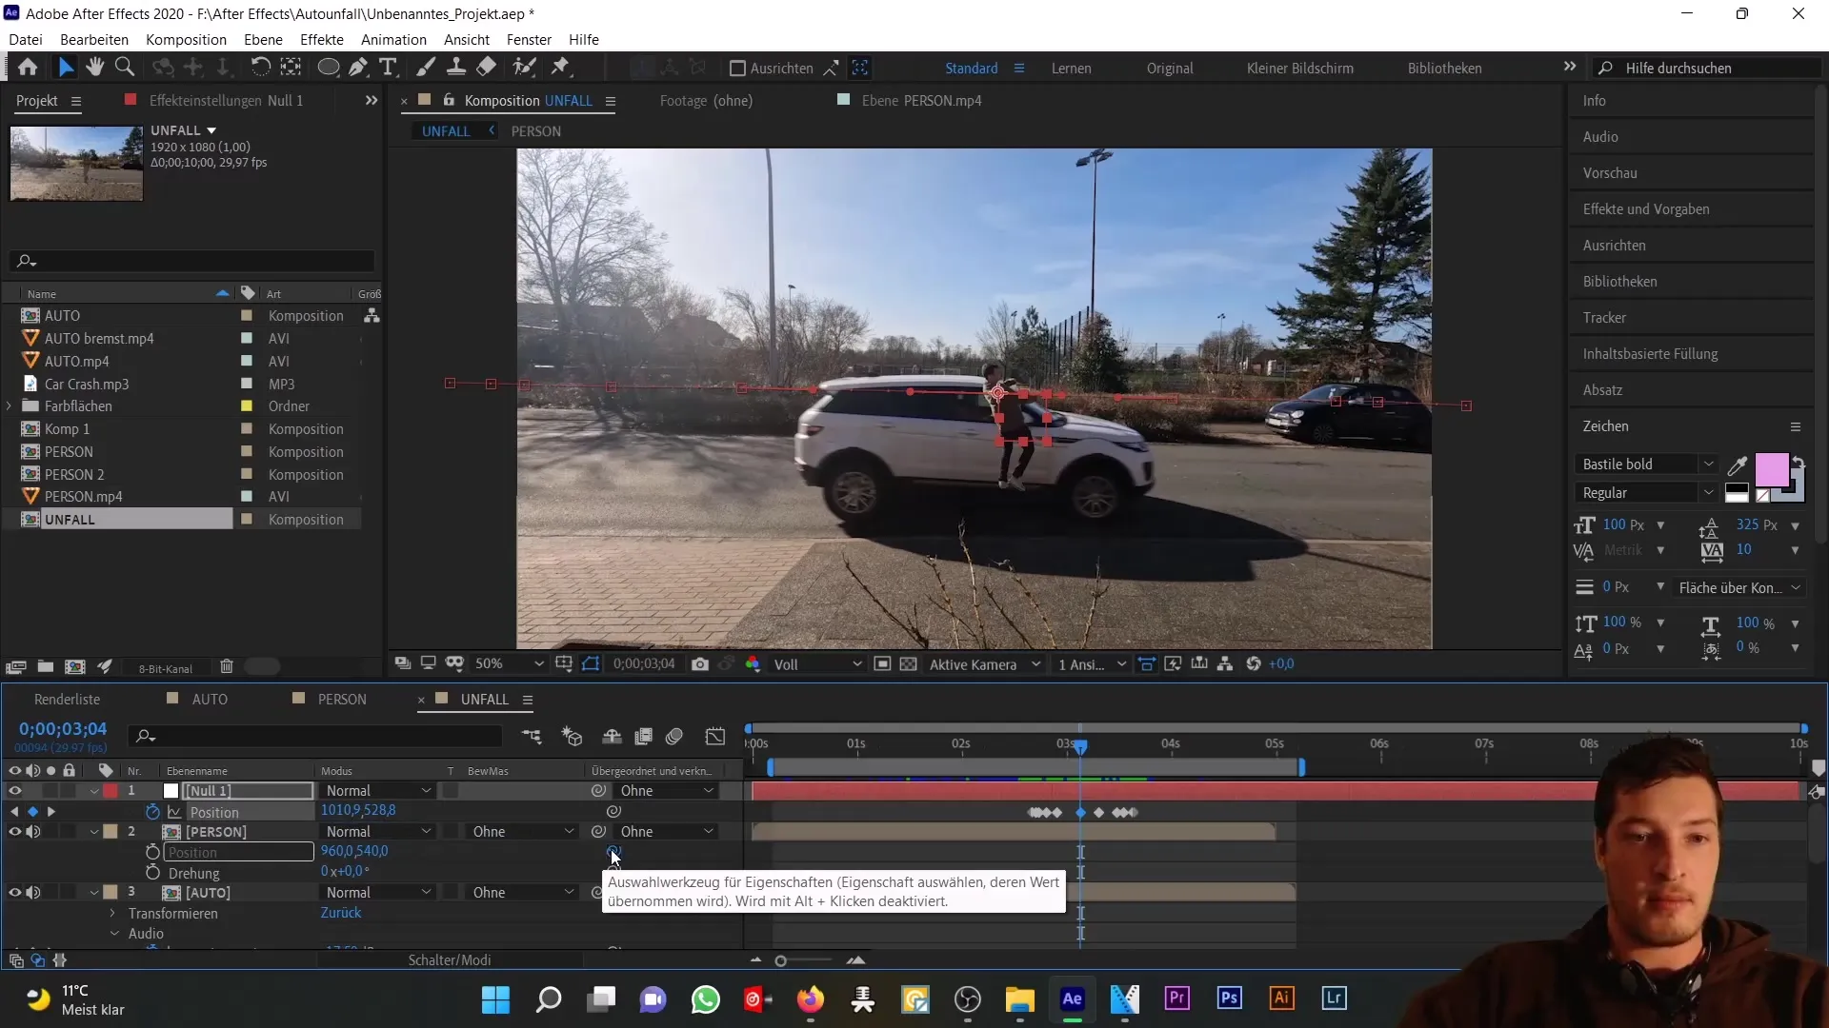1829x1028 pixels.
Task: Expand layer 1 Null 1 properties
Action: click(93, 791)
